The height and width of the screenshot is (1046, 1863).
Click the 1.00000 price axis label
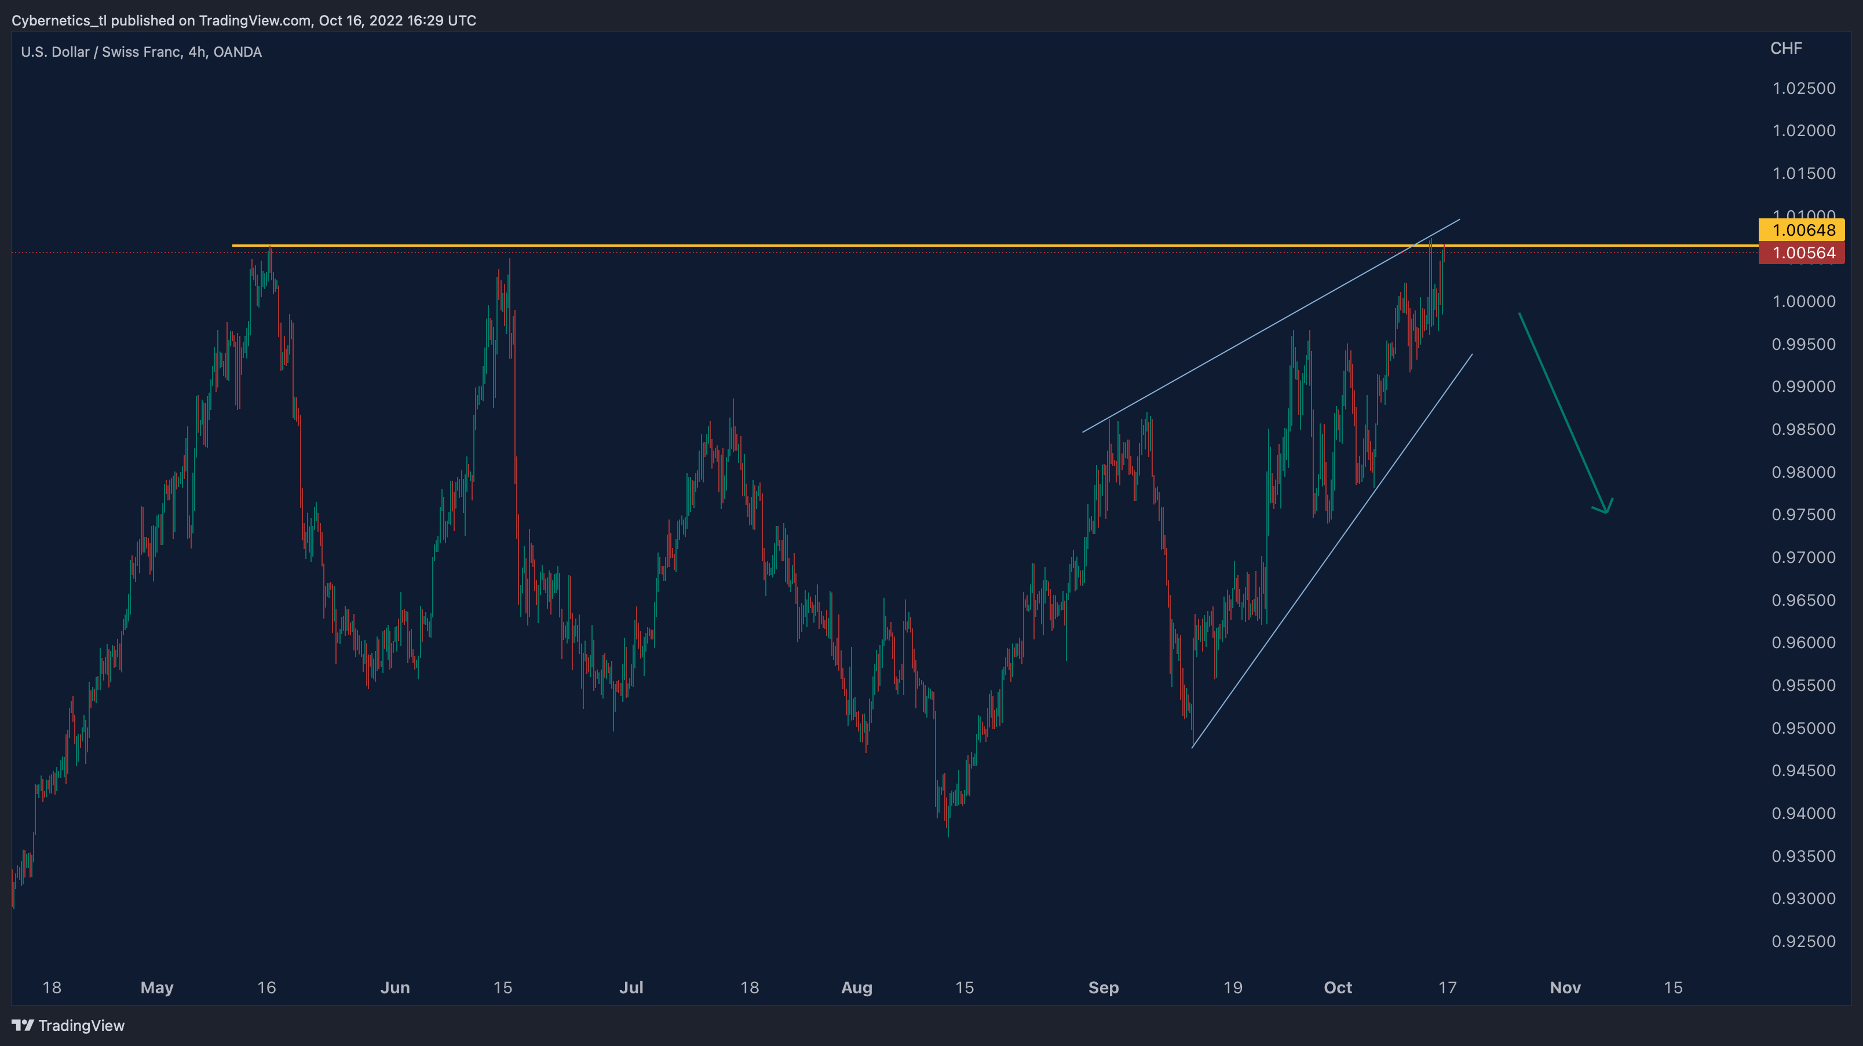[1804, 301]
